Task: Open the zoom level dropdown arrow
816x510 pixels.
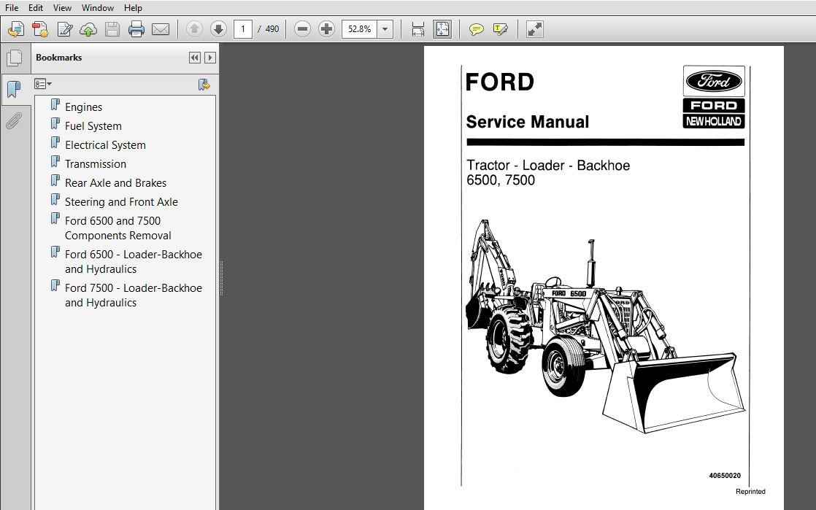Action: (x=385, y=29)
